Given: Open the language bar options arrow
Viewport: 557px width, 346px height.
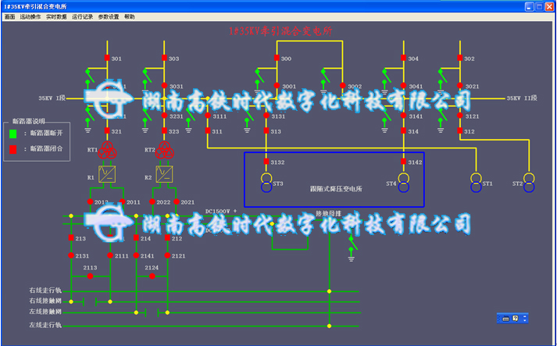Looking at the screenshot, I should click(525, 319).
